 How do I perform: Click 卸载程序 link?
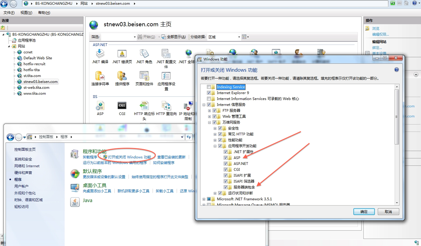click(90, 157)
